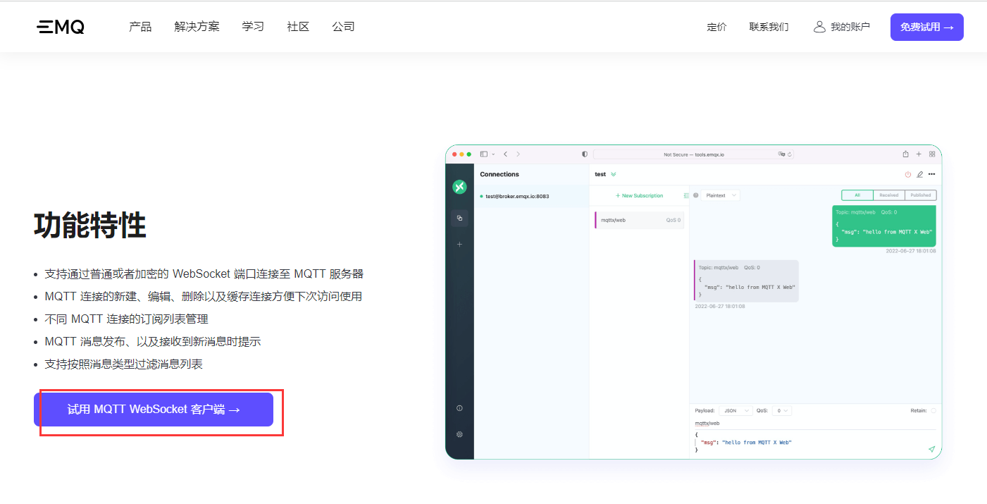Click the EMQ logo in header
The image size is (987, 504).
coord(61,27)
